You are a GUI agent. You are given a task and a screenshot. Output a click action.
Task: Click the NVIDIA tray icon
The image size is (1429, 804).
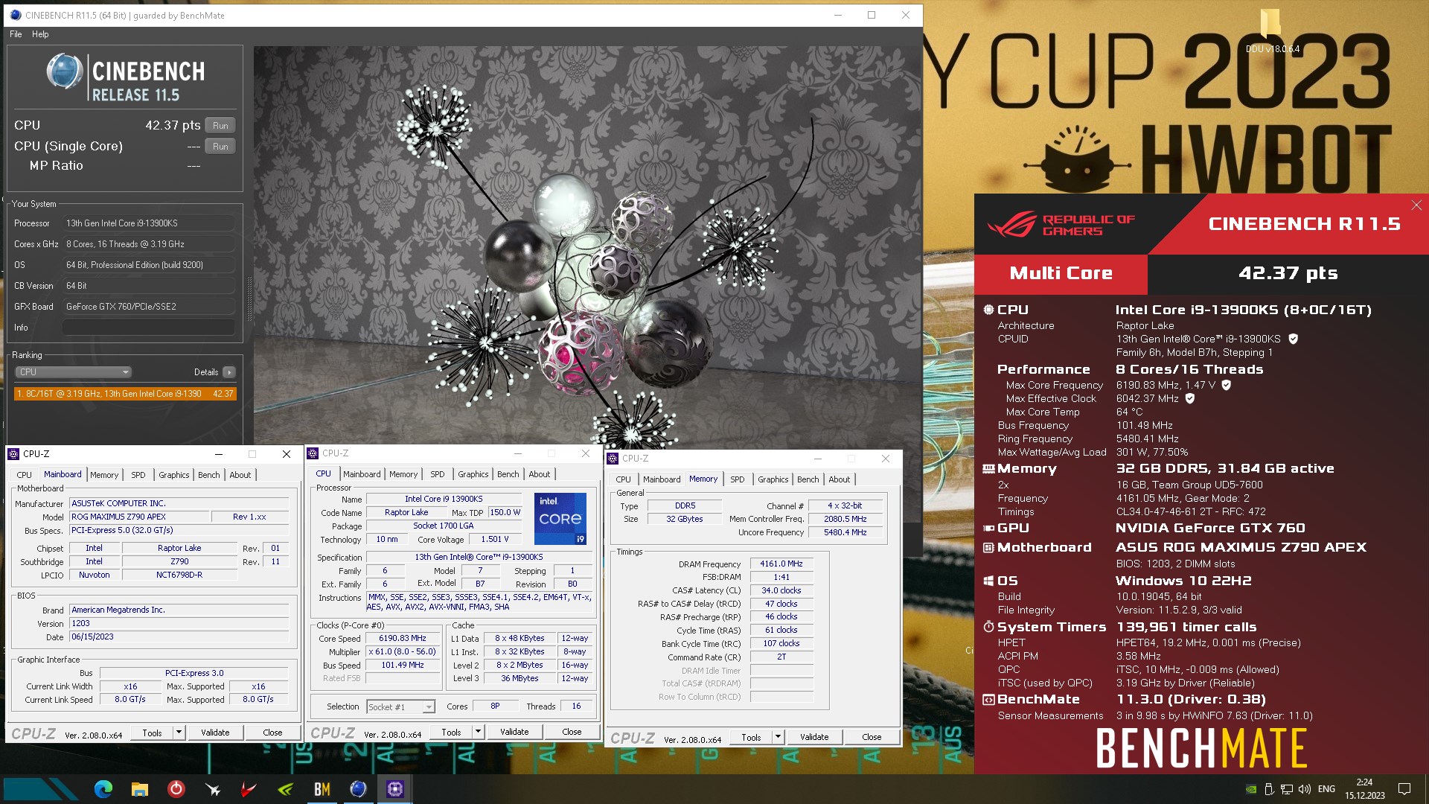point(1252,789)
